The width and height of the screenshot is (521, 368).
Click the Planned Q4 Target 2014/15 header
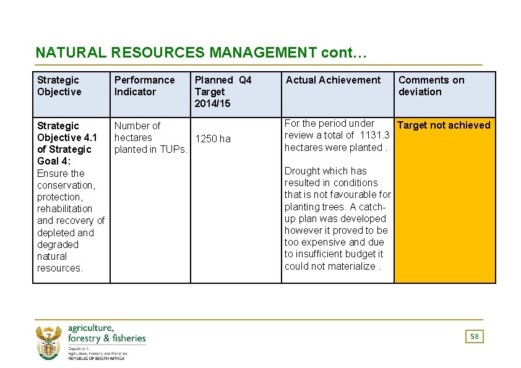236,95
